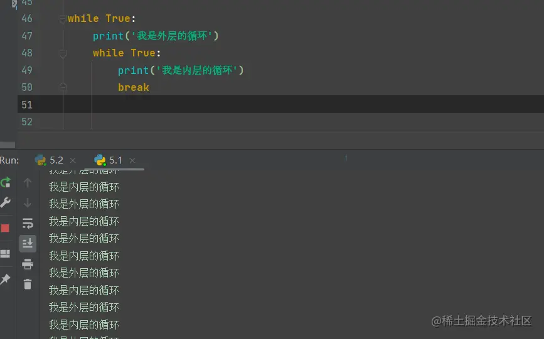The height and width of the screenshot is (339, 544).
Task: Close the 5.2 run tab
Action: 73,160
